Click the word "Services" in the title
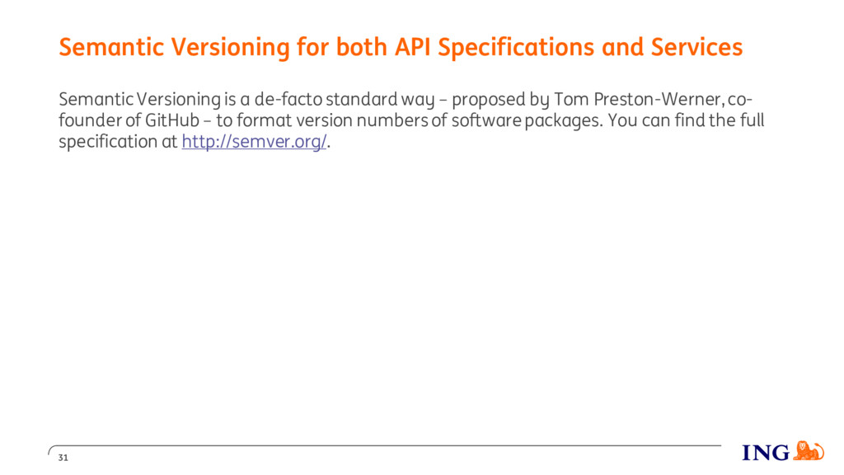This screenshot has height=475, width=844. pyautogui.click(x=696, y=47)
